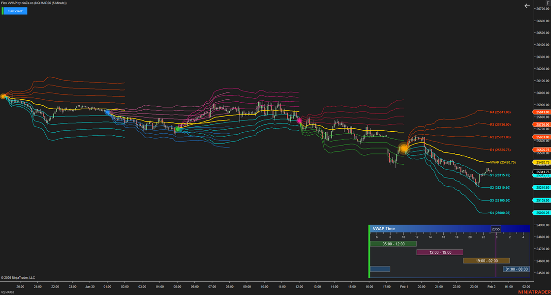551x295 pixels.
Task: Click the yellow VWAP 25420.75 price tag
Action: coord(541,162)
